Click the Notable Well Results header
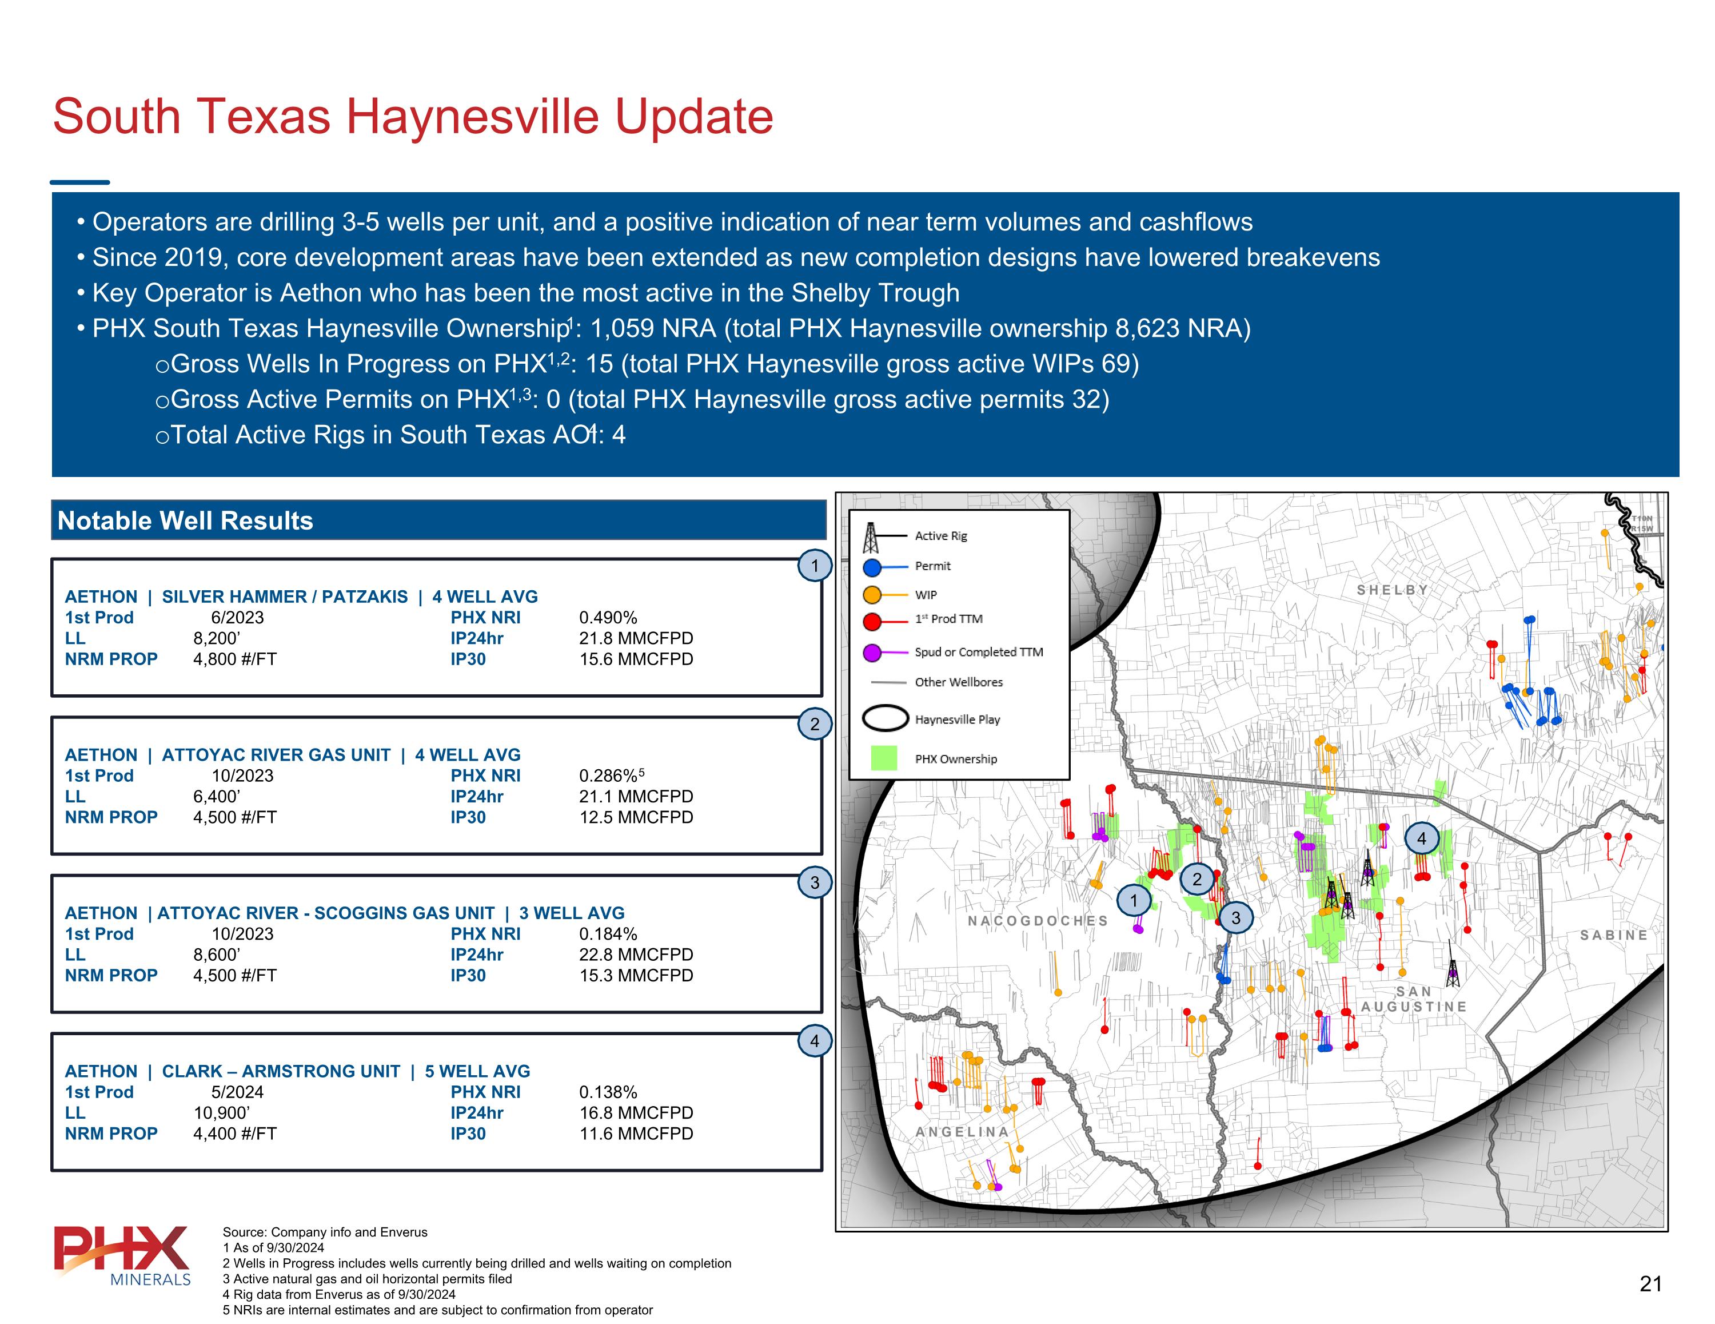Screen dimensions: 1715x1324 coord(185,521)
